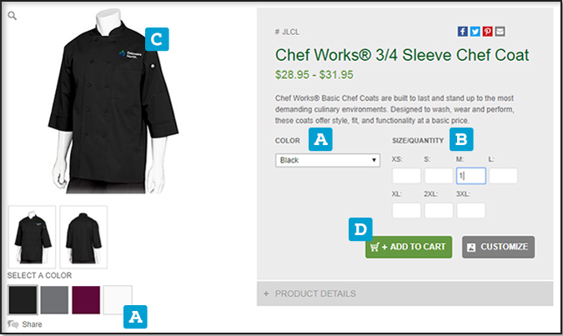Pin the product on Pinterest

[x=488, y=32]
